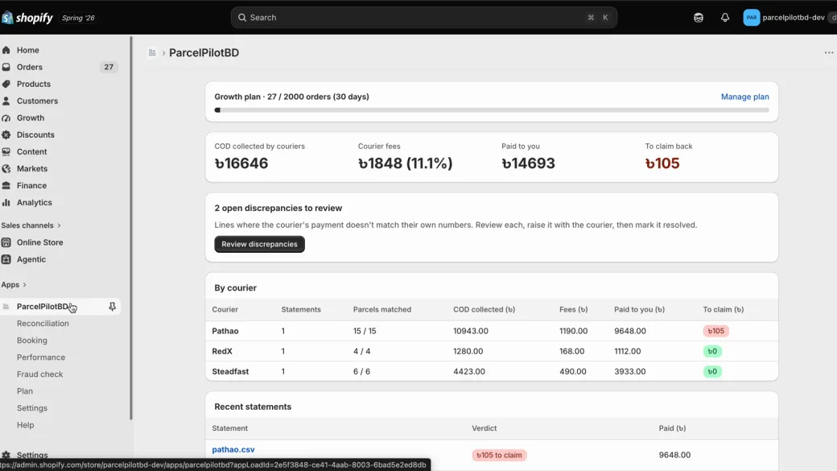Open the Reconciliation page

43,324
